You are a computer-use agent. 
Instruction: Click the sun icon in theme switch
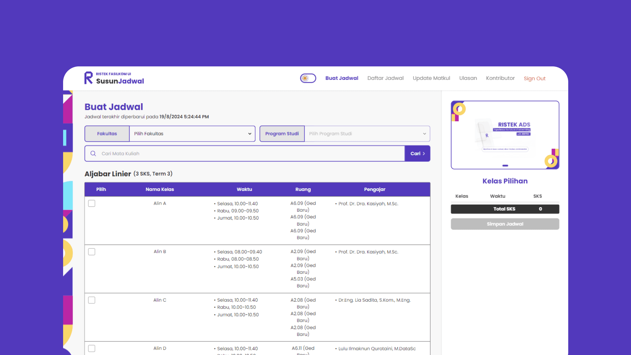[305, 78]
